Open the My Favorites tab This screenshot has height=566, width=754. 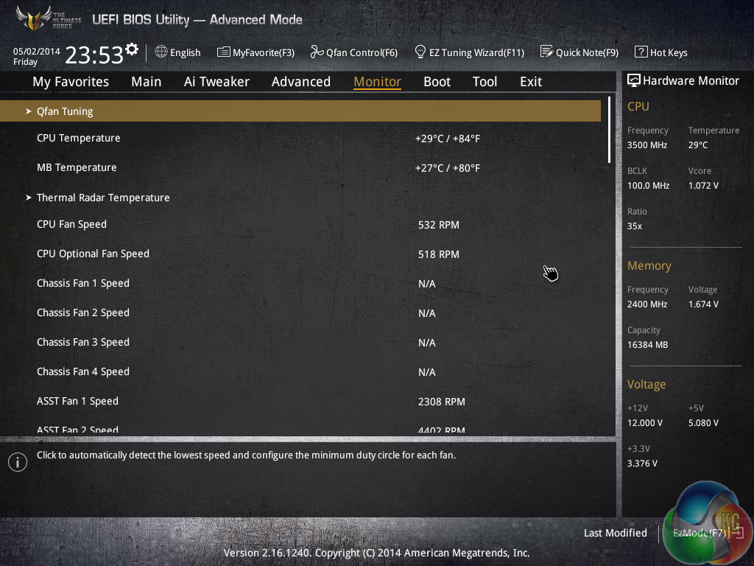tap(71, 82)
